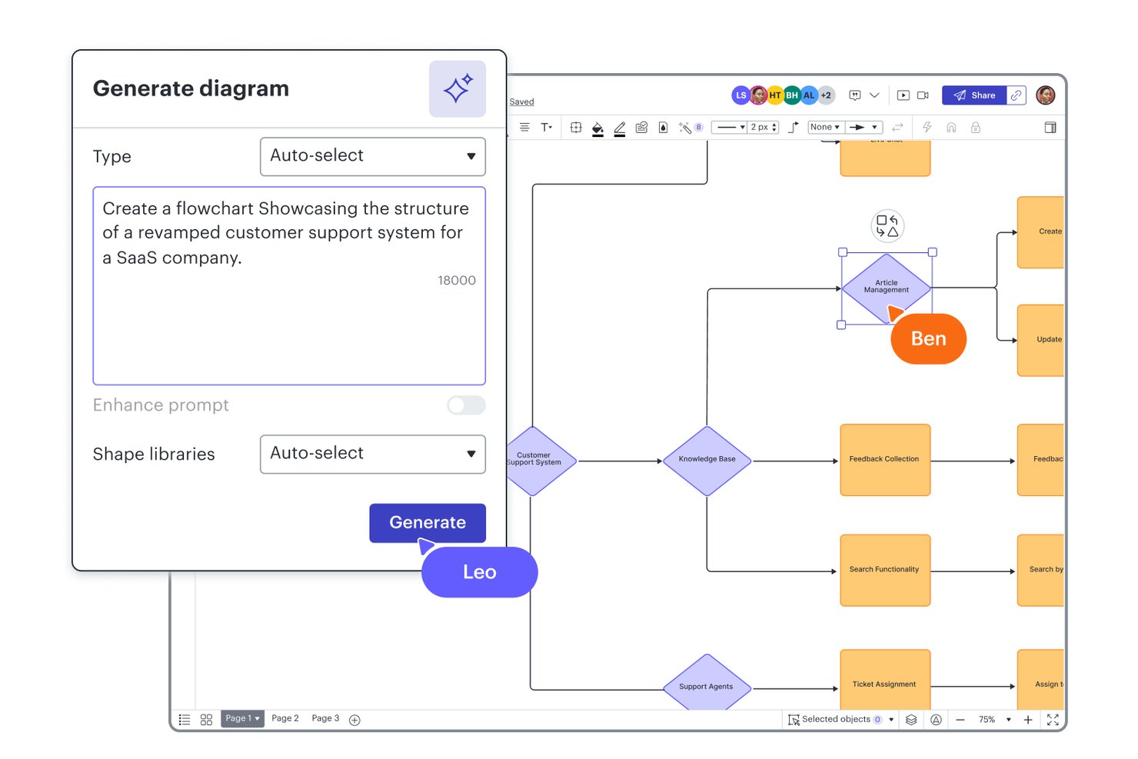Open the user profile avatar at far right

[x=1045, y=95]
